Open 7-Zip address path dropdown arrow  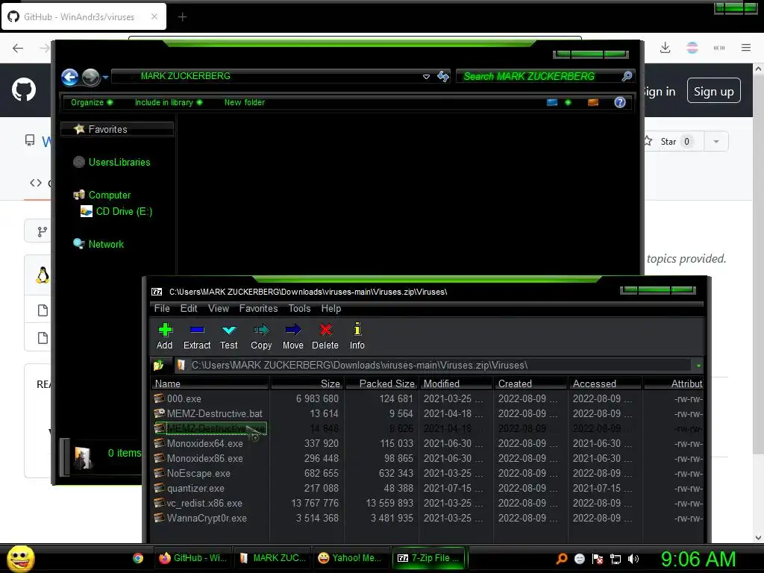pyautogui.click(x=698, y=366)
